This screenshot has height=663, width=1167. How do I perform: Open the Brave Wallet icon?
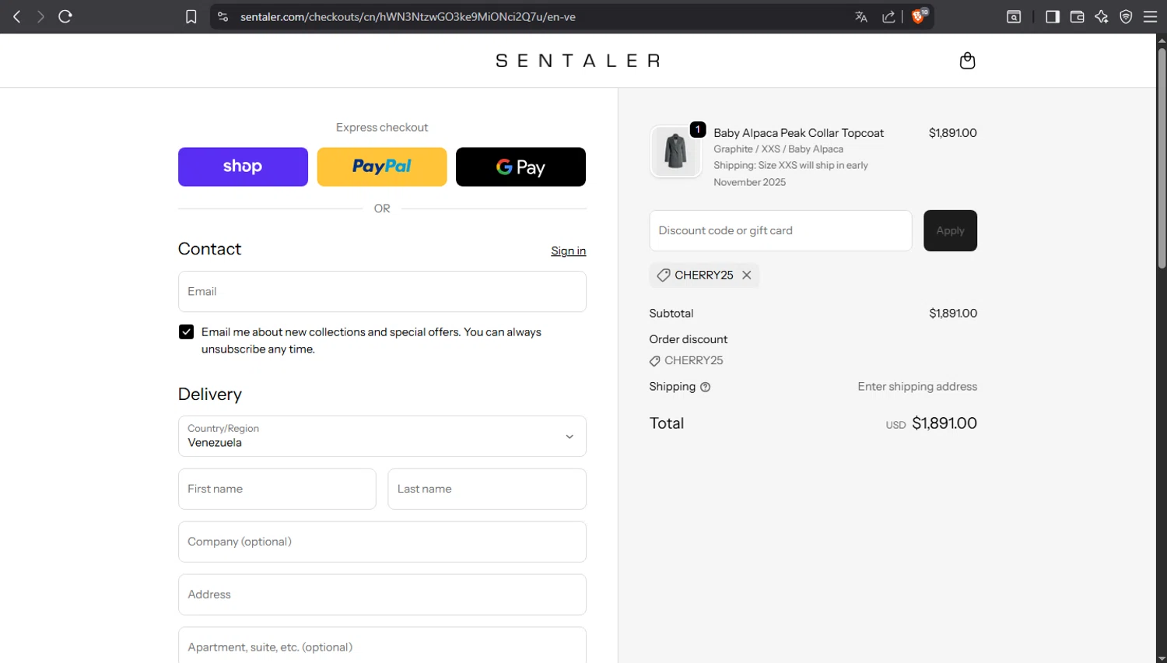tap(1077, 16)
